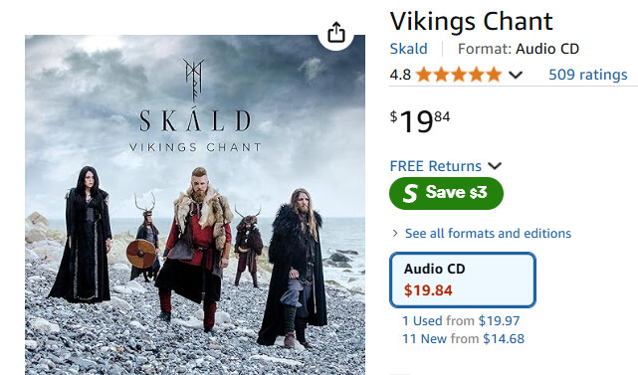The height and width of the screenshot is (375, 638).
Task: Click the Format: Audio CD label
Action: [518, 49]
